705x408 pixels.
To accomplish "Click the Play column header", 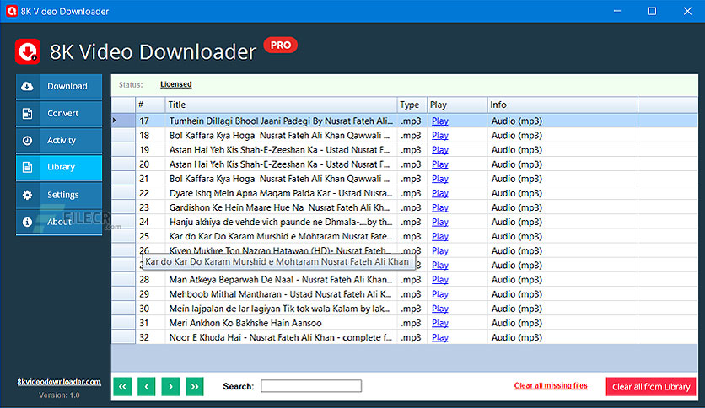I will coord(457,105).
